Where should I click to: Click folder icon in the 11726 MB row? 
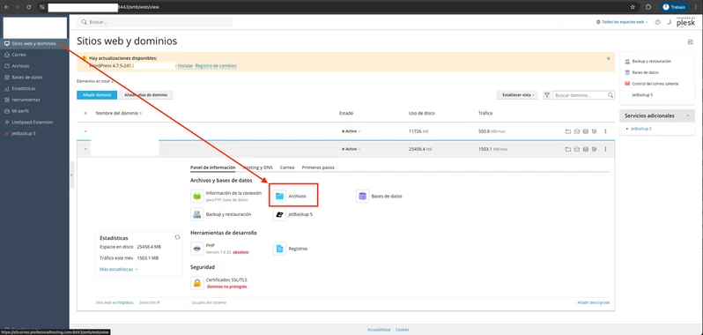tap(567, 131)
